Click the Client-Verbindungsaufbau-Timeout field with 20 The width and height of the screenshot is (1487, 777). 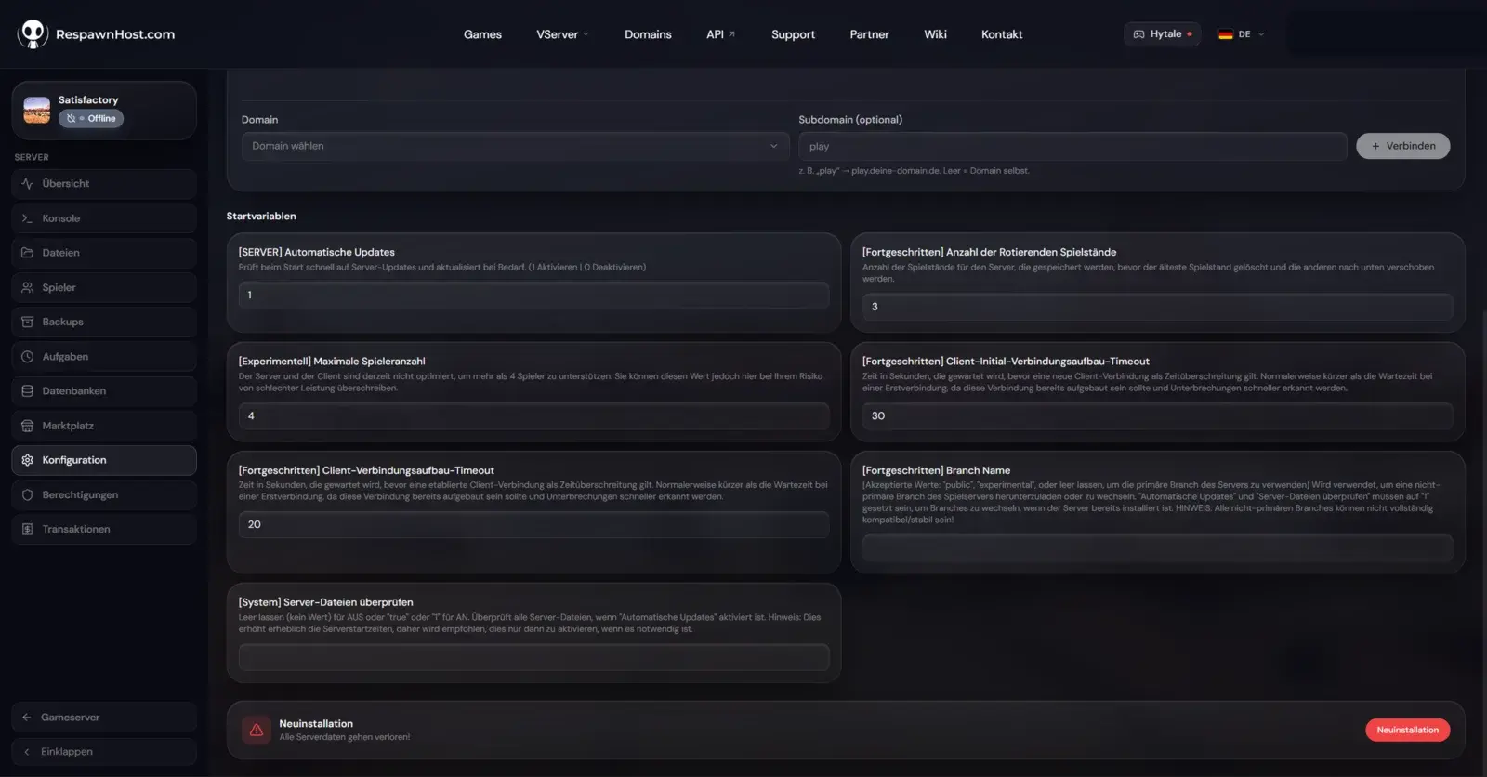pyautogui.click(x=533, y=524)
